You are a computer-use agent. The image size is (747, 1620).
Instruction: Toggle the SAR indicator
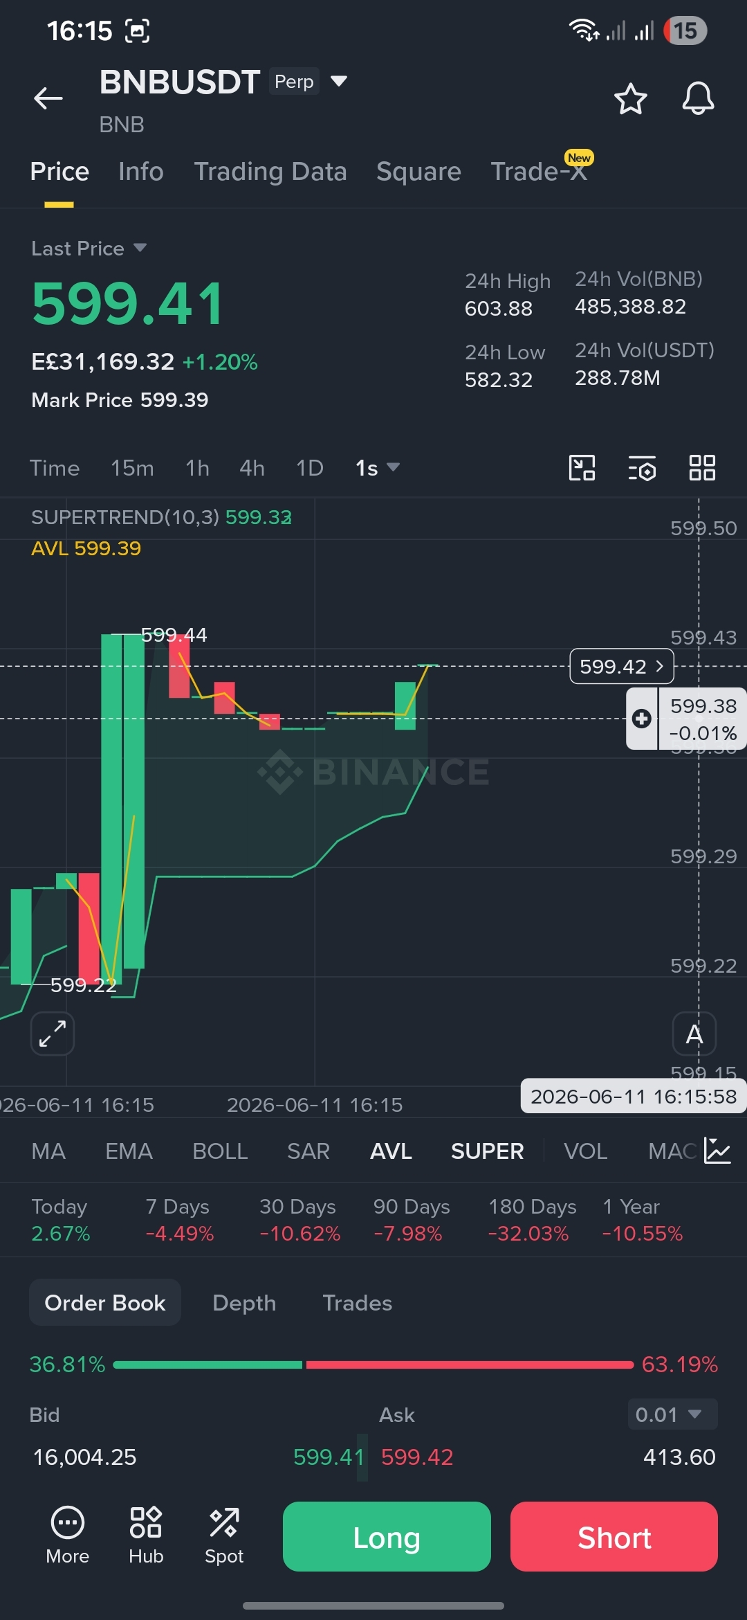pos(308,1151)
